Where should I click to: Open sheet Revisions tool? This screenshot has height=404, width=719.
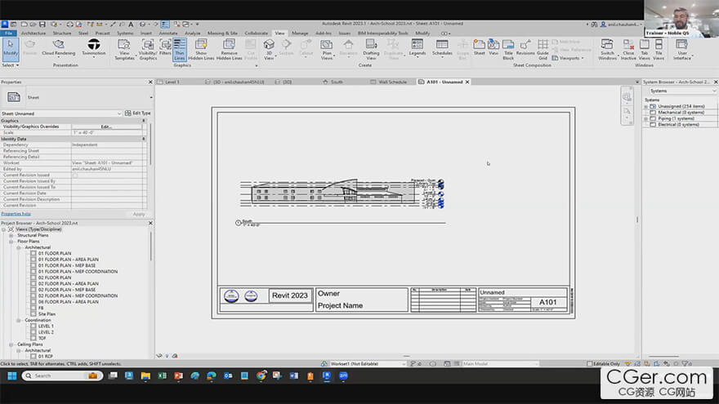[x=525, y=47]
